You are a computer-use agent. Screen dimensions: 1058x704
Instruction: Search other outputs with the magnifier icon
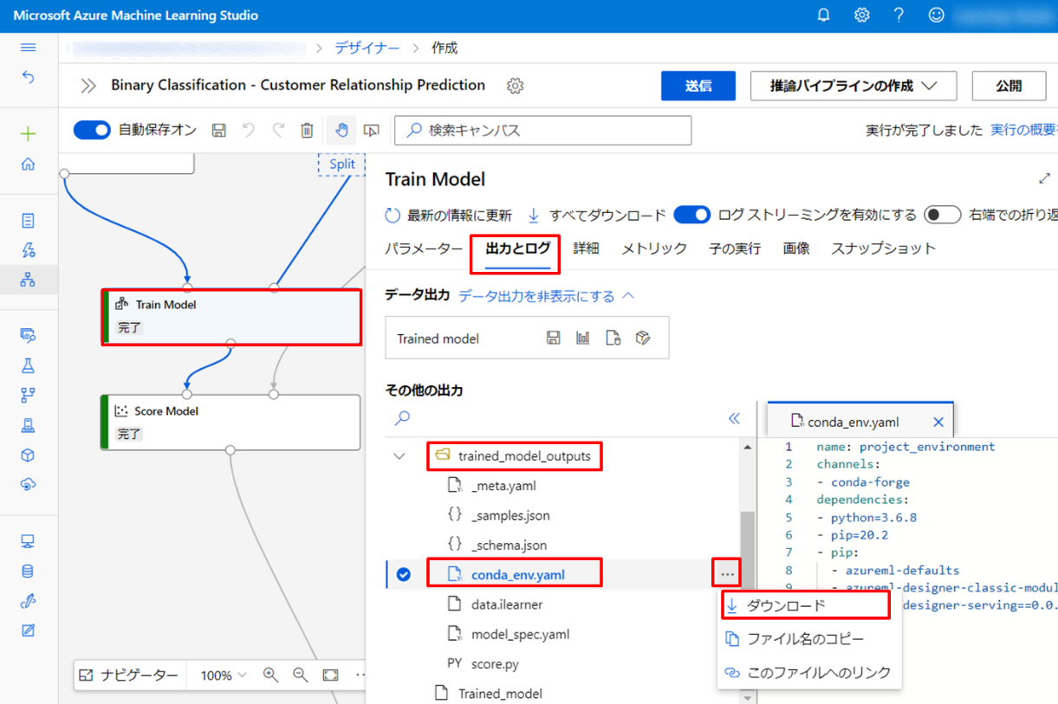click(402, 418)
